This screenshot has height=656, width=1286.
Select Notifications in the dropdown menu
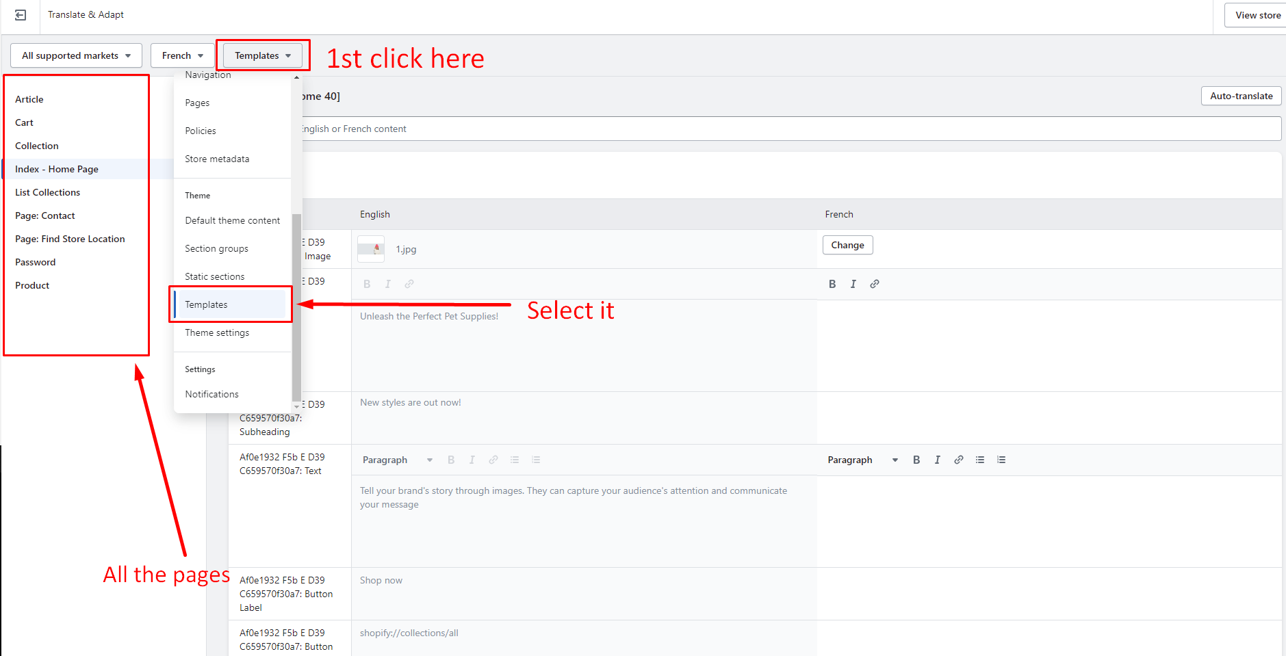click(x=211, y=394)
